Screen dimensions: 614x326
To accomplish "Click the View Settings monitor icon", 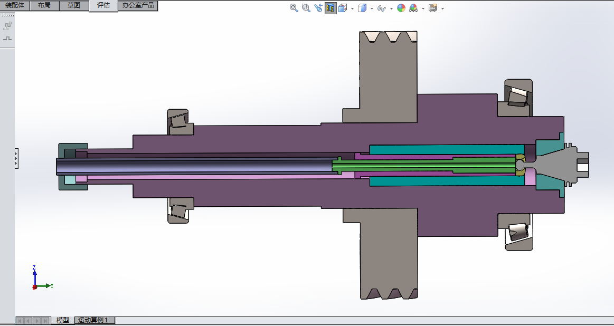I will tap(433, 8).
